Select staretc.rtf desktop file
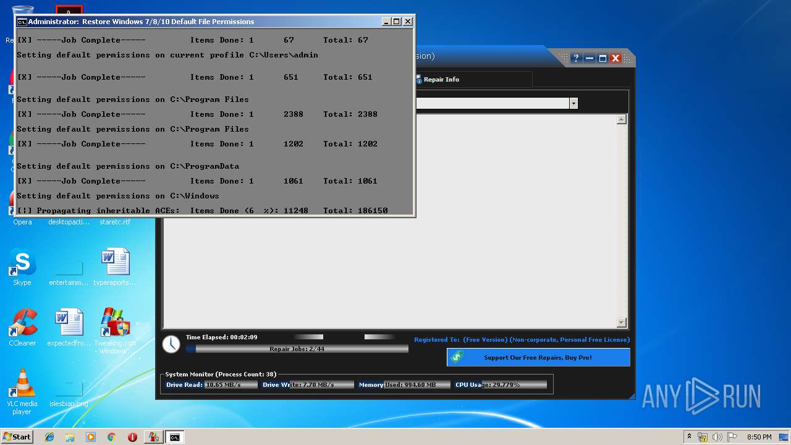The height and width of the screenshot is (445, 791). [115, 222]
